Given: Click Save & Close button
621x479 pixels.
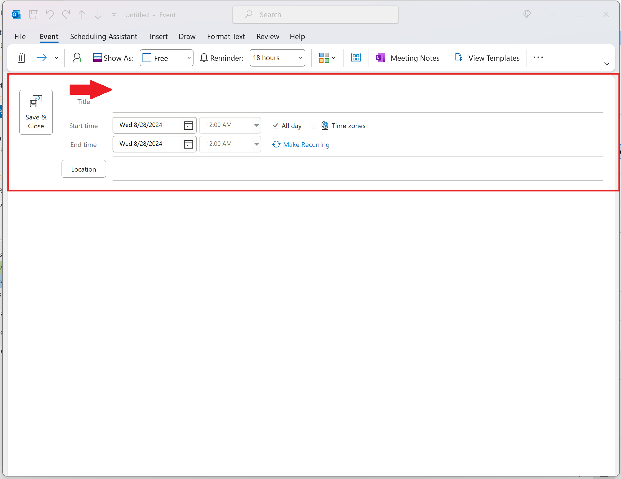Looking at the screenshot, I should point(36,112).
